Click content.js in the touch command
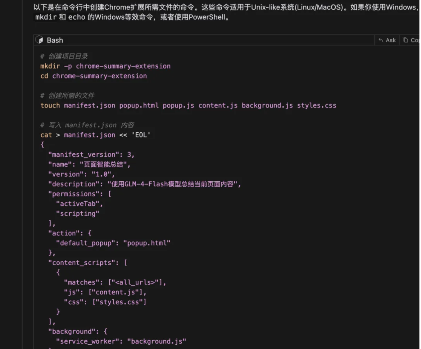 pos(218,105)
